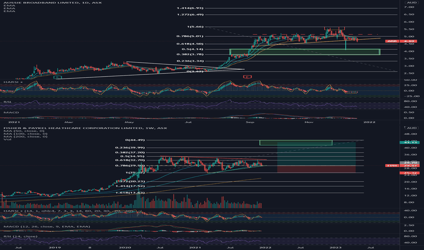Image resolution: width=424 pixels, height=250 pixels.
Task: Select the long position green profit zone
Action: tap(316, 154)
